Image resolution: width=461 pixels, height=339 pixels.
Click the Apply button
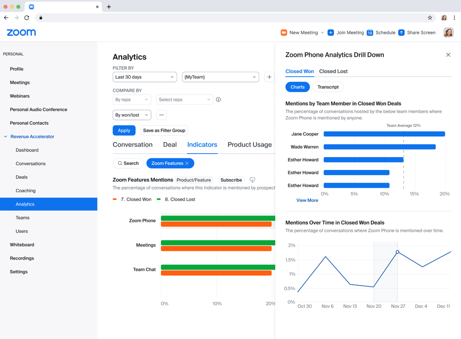click(124, 130)
